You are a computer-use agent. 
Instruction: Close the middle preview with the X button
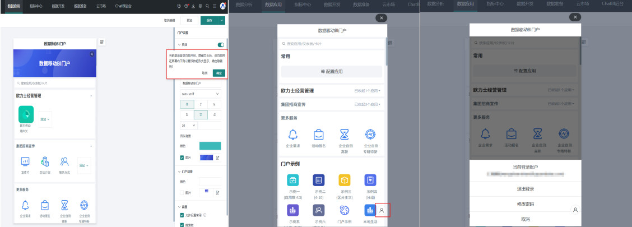tap(381, 18)
